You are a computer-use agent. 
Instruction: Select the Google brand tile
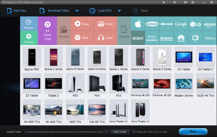[x=181, y=24]
